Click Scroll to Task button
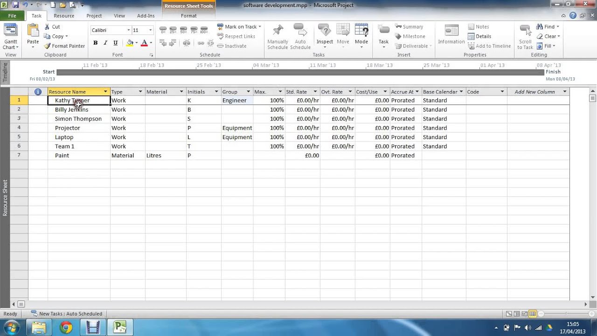 click(525, 36)
